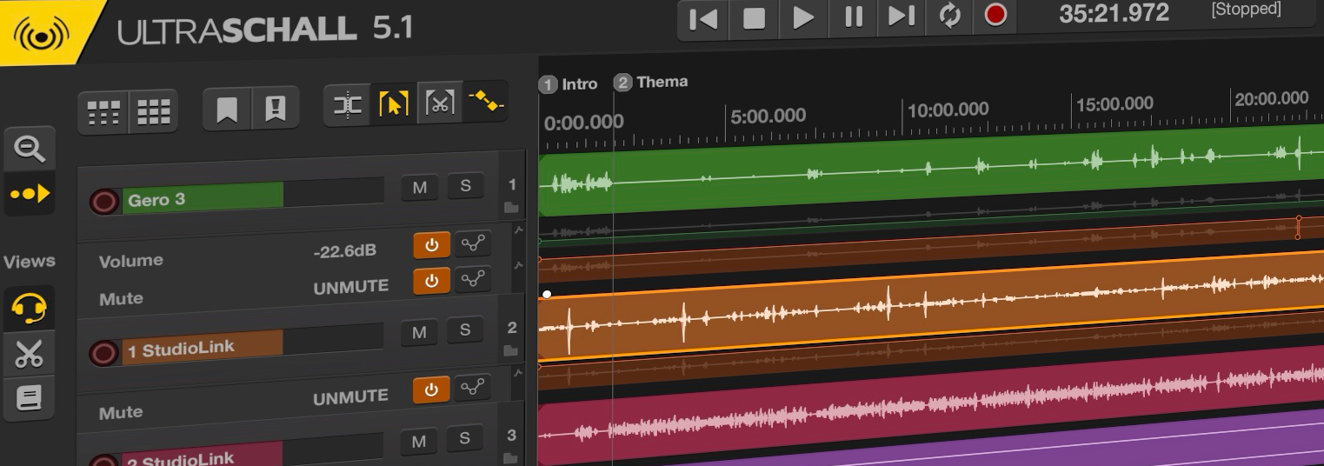Skip to project end in transport
The image size is (1324, 466).
pyautogui.click(x=902, y=16)
